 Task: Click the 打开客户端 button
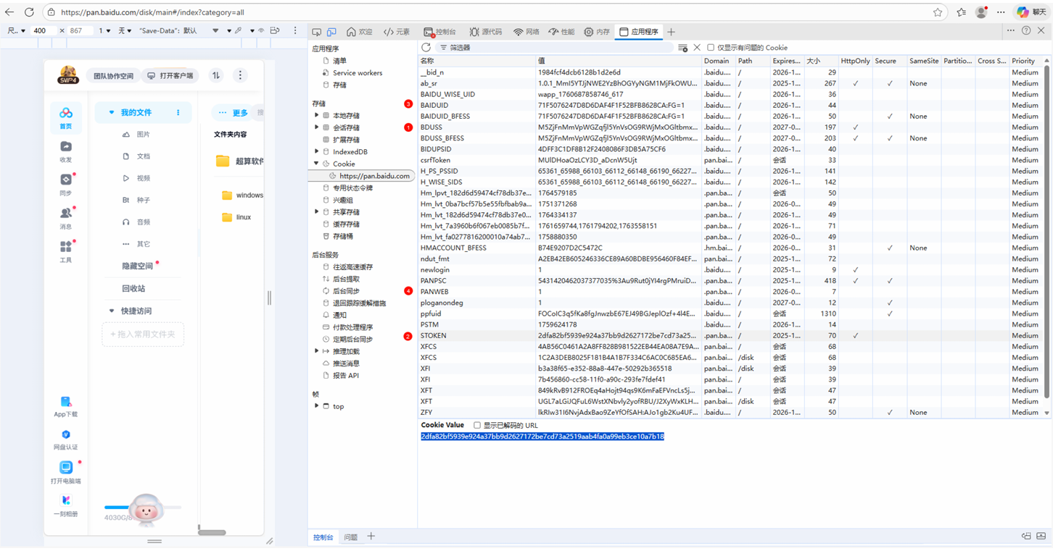coord(170,76)
